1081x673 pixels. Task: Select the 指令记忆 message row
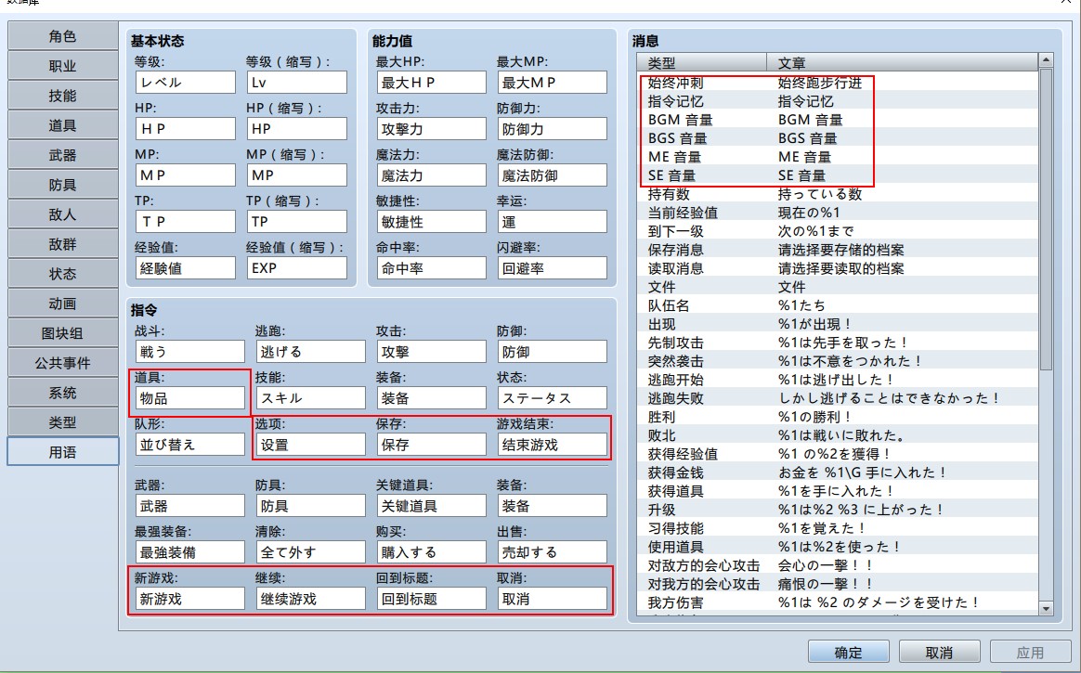click(x=838, y=101)
